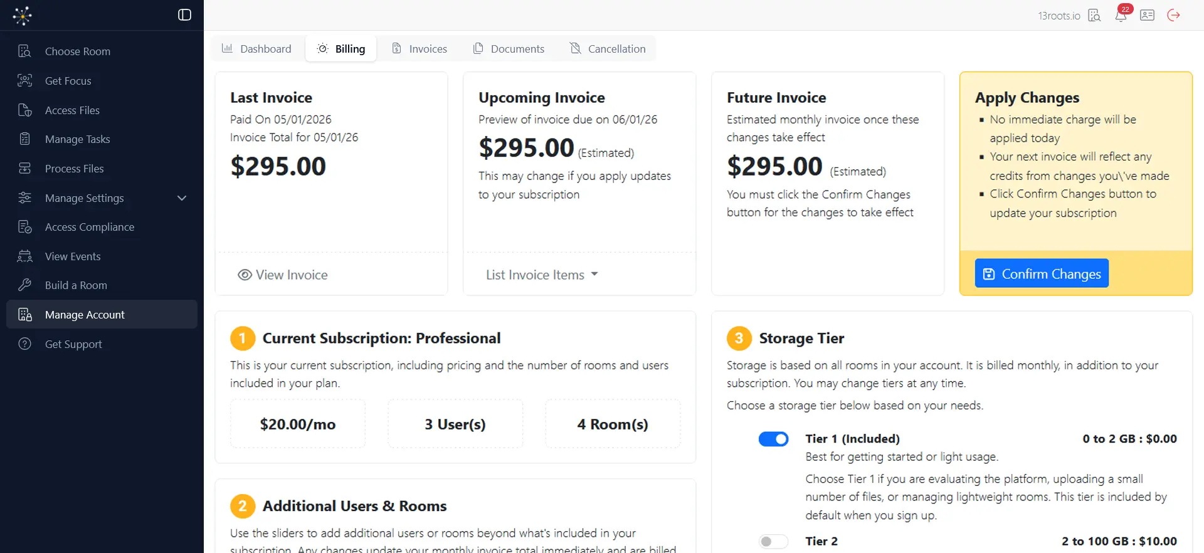Disable the Tier 1 (Included) storage toggle

click(x=773, y=439)
